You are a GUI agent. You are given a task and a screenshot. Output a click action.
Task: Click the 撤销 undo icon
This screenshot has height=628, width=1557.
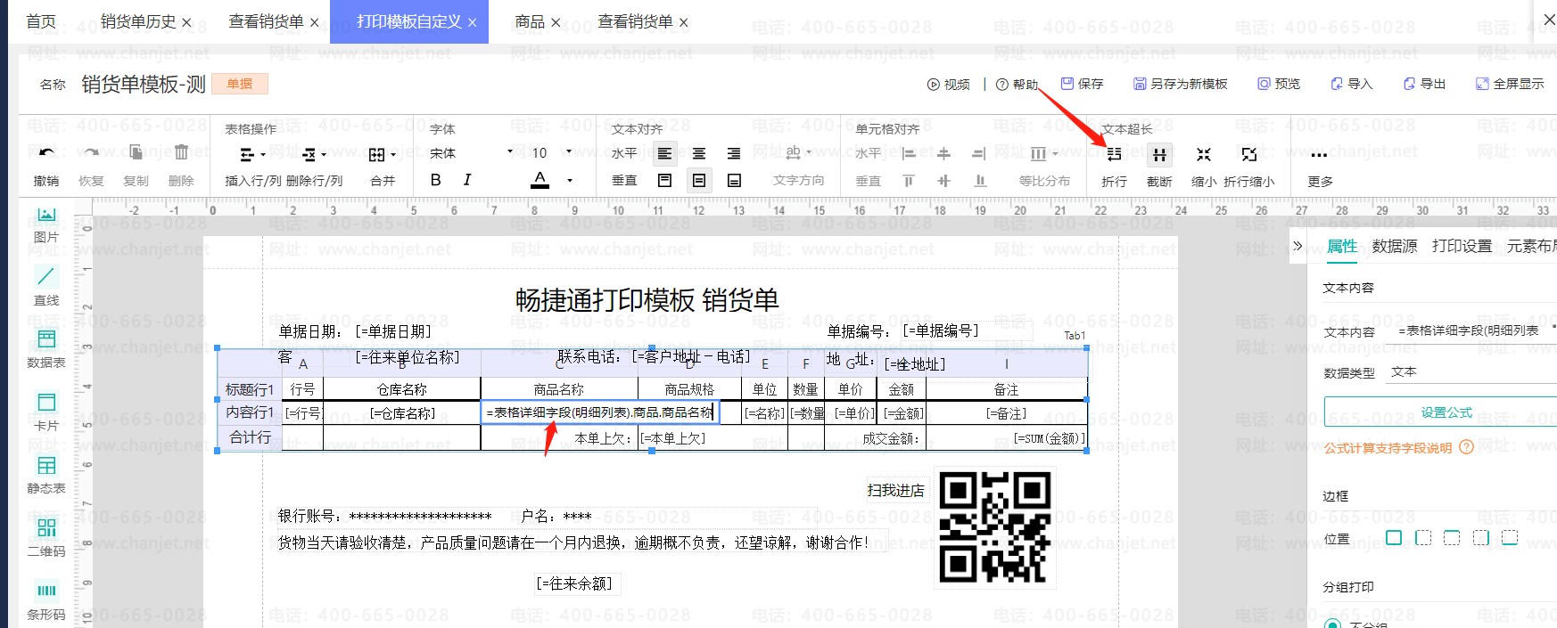(x=46, y=153)
